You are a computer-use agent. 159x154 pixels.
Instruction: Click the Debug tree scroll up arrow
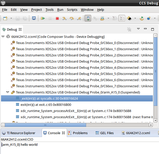coord(155,35)
